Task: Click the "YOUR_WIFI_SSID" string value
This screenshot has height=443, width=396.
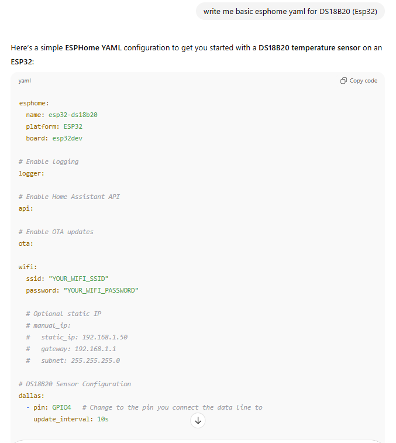Action: (78, 279)
